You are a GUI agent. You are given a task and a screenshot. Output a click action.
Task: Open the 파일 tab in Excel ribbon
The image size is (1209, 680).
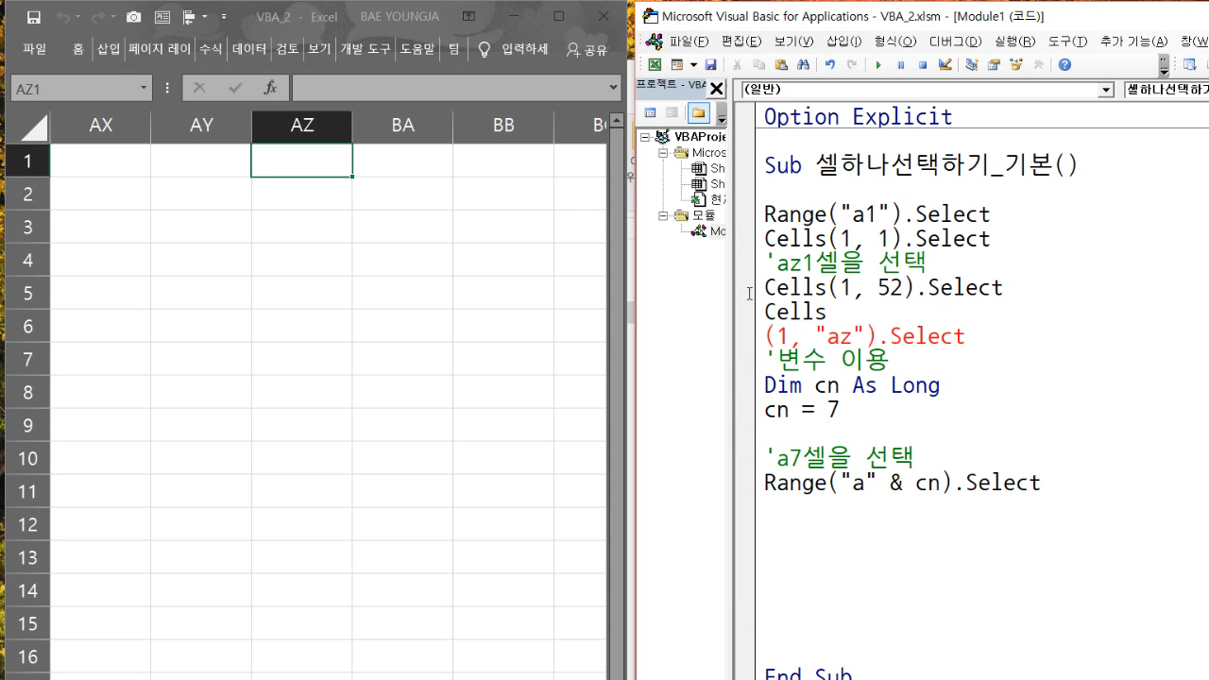34,49
